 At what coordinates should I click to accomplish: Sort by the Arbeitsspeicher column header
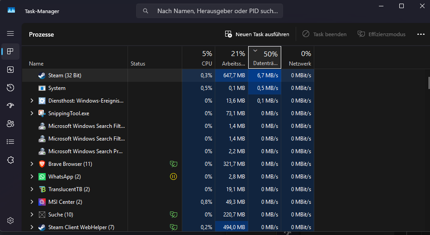tap(232, 57)
